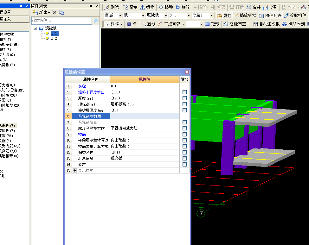309x245 pixels.
Task: Select 楼层板带(H) in left sidebar
Action: coord(9,156)
